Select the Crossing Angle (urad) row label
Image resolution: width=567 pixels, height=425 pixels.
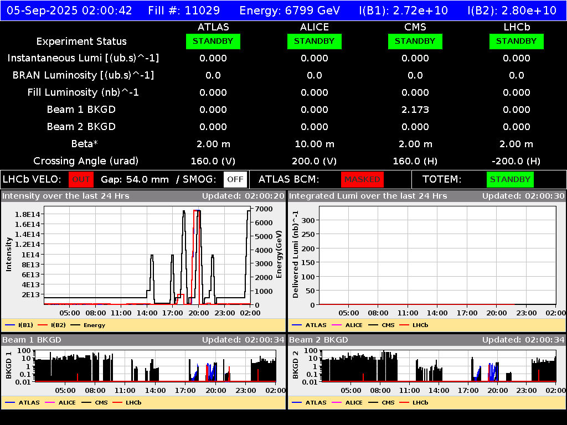tap(86, 161)
